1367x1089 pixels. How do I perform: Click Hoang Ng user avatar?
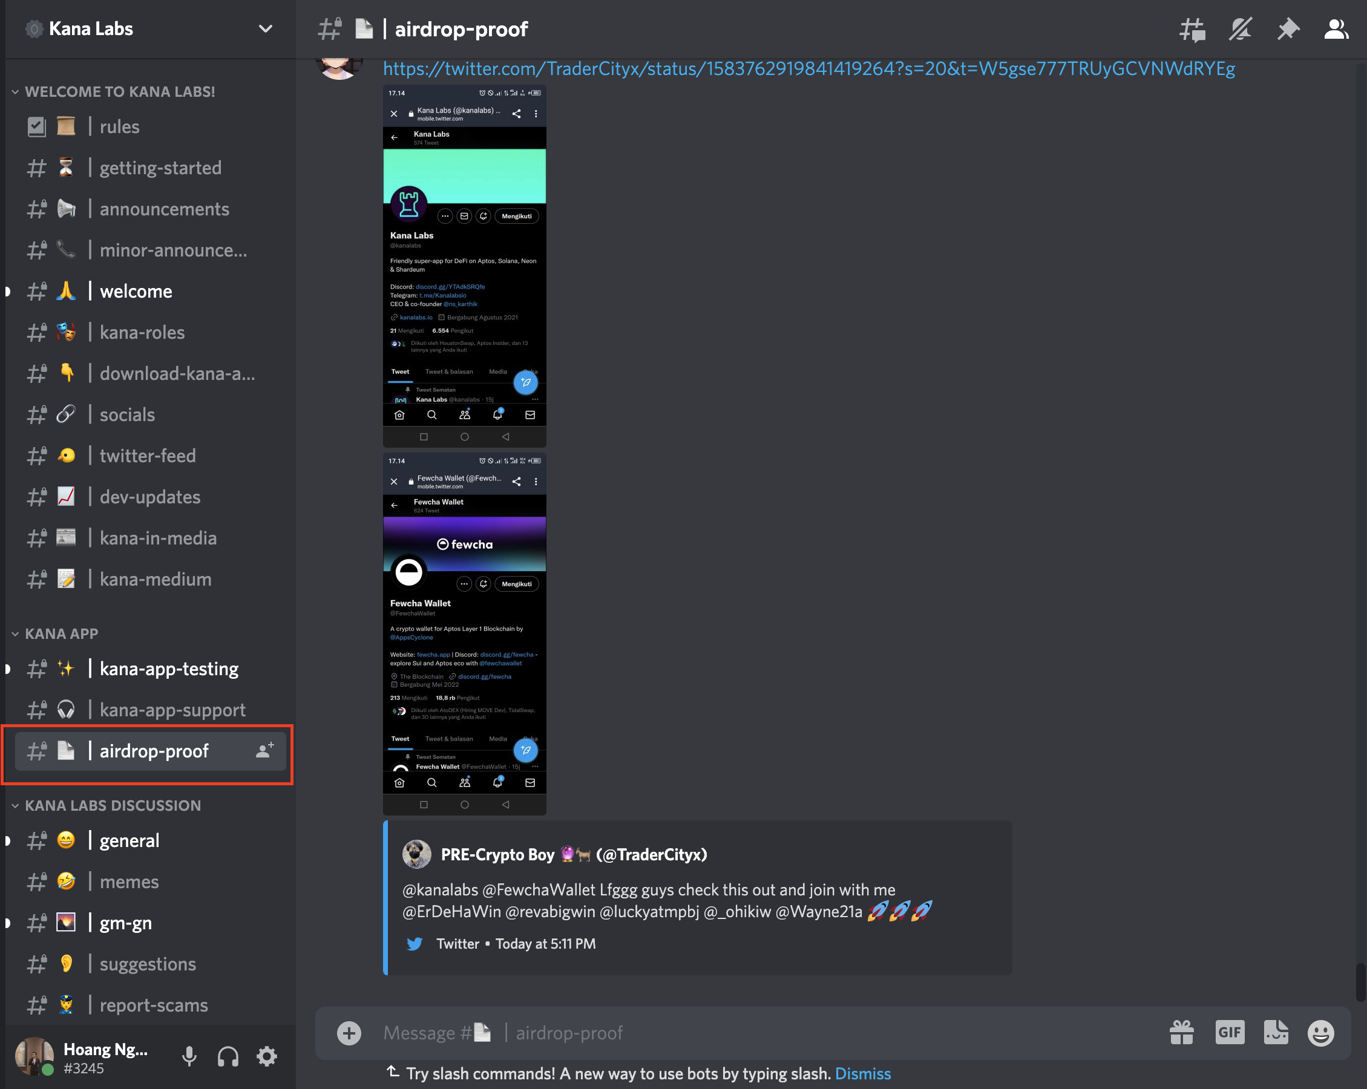coord(34,1057)
